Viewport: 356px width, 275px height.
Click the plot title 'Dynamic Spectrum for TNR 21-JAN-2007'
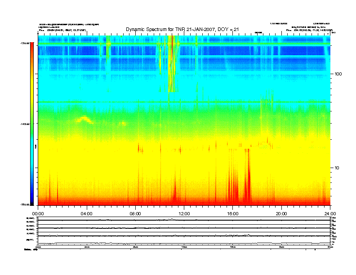click(x=182, y=29)
